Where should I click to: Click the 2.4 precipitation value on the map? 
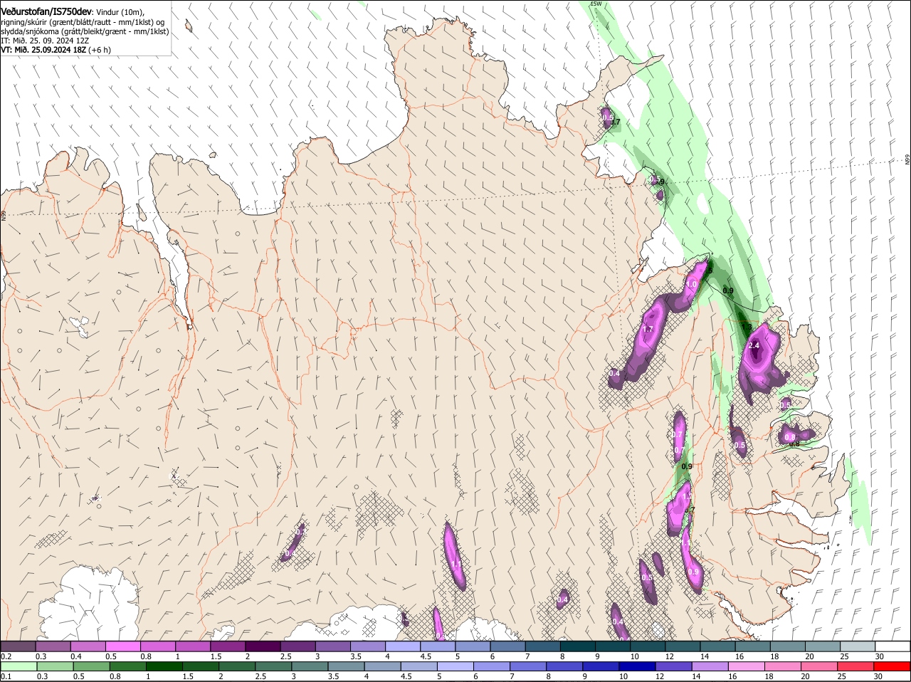(x=754, y=345)
